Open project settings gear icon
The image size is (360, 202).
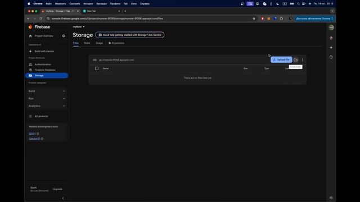[x=64, y=36]
